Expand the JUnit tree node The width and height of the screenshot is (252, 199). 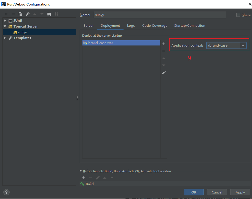[5, 21]
